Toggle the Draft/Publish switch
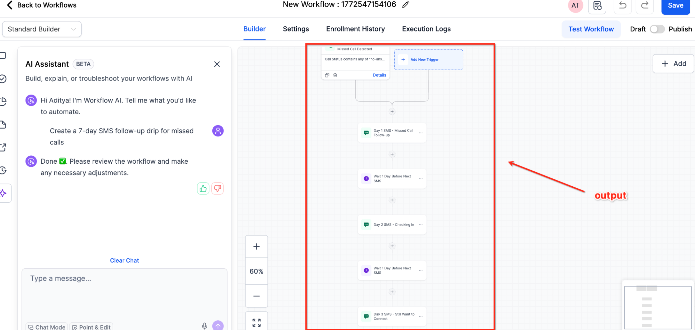Screen dimensions: 695x330 657,29
